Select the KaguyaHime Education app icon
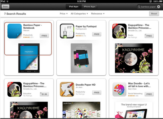Viewport: 163px width, 119px height. click(15, 89)
